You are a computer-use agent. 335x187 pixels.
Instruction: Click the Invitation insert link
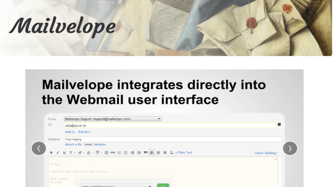coord(100,144)
